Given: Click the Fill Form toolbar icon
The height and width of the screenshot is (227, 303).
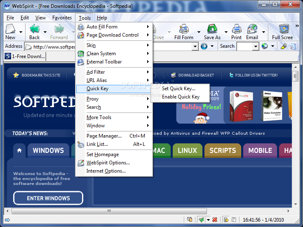Looking at the screenshot, I should point(184,29).
